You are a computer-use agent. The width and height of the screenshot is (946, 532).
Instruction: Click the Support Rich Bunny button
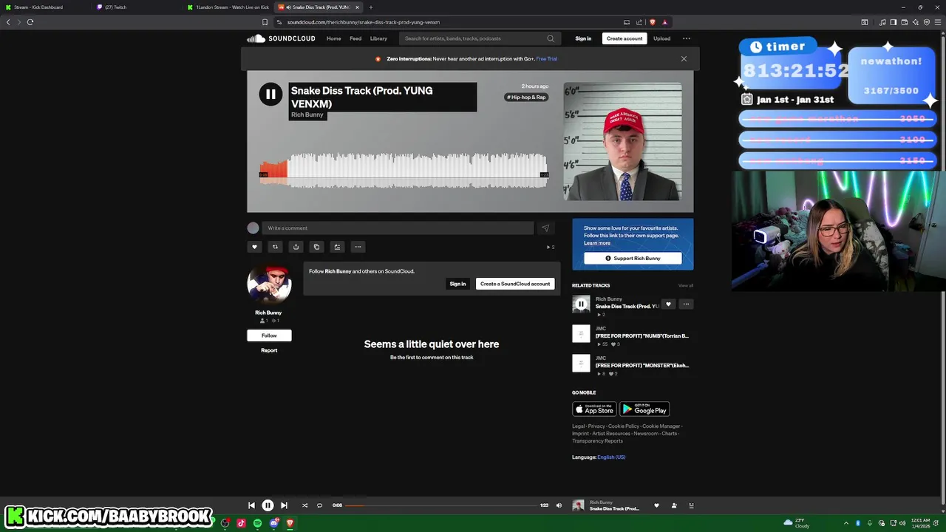pyautogui.click(x=633, y=258)
